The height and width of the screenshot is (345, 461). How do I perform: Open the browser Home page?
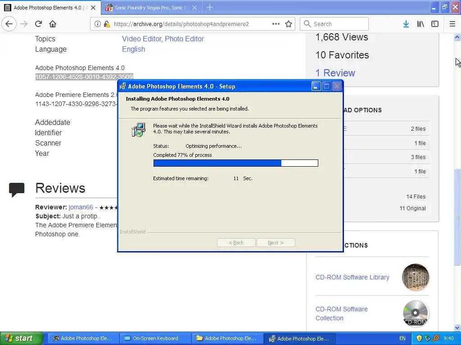point(53,24)
